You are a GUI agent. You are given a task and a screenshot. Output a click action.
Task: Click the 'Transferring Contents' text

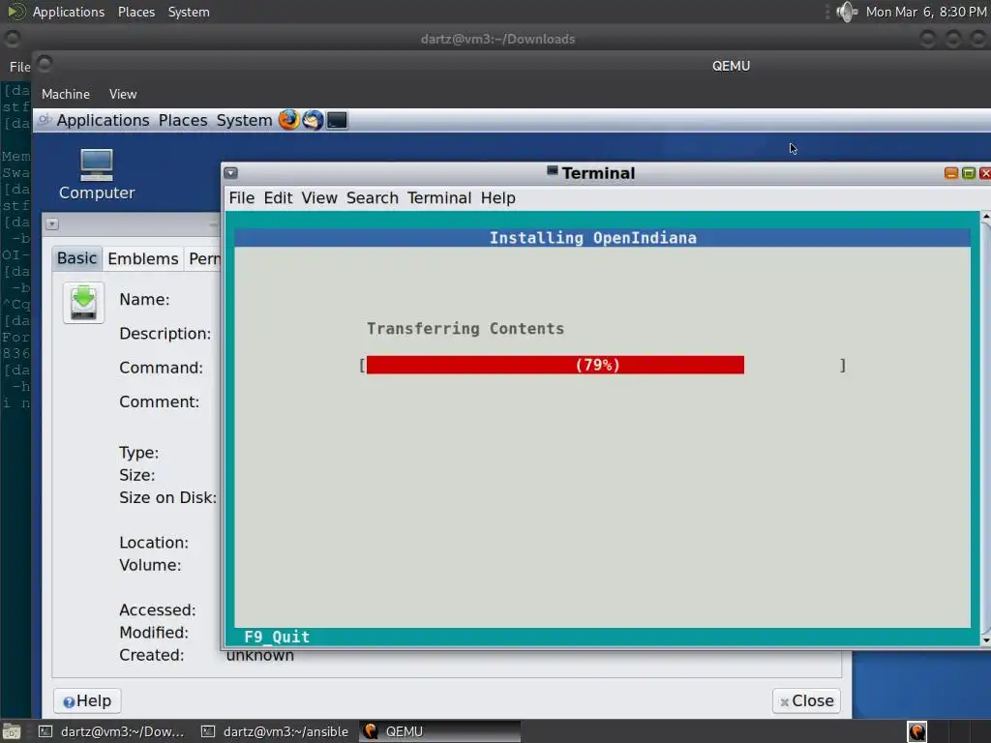click(x=465, y=329)
